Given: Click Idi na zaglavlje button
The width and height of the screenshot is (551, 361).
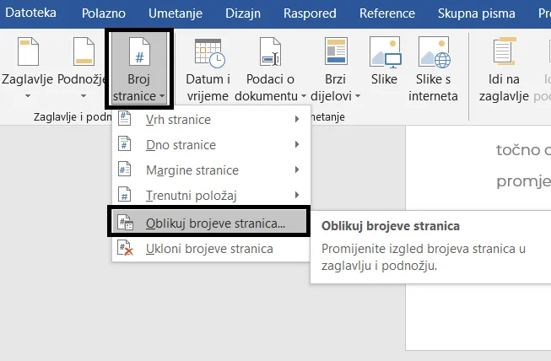Looking at the screenshot, I should pos(504,68).
